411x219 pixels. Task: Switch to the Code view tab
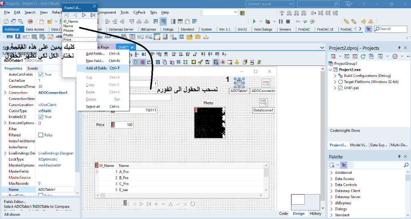[283, 214]
